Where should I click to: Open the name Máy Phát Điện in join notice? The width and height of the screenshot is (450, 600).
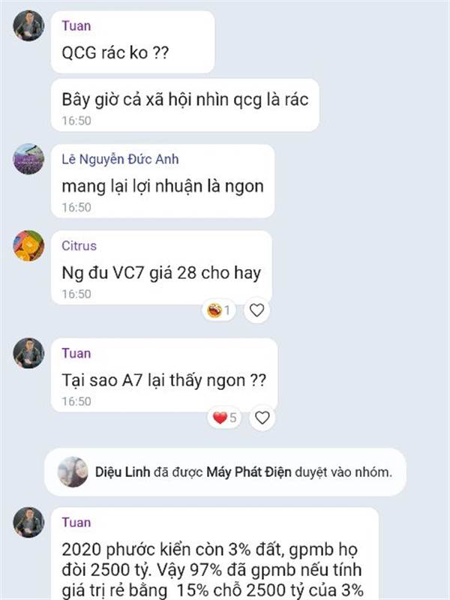249,472
